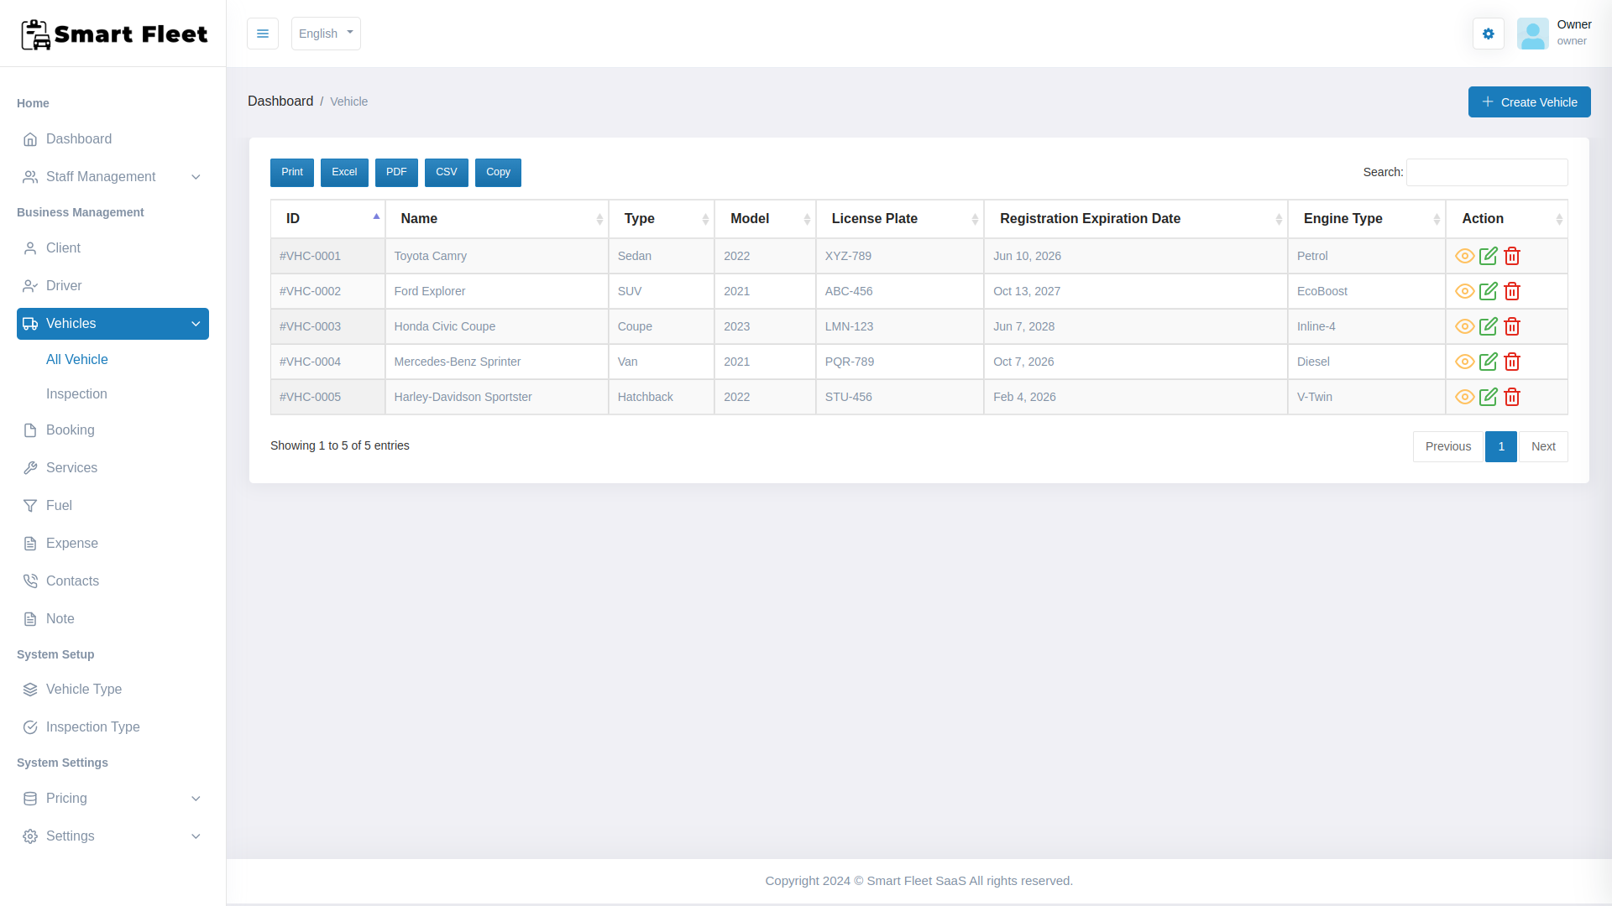Click the Owner profile avatar

click(1532, 34)
